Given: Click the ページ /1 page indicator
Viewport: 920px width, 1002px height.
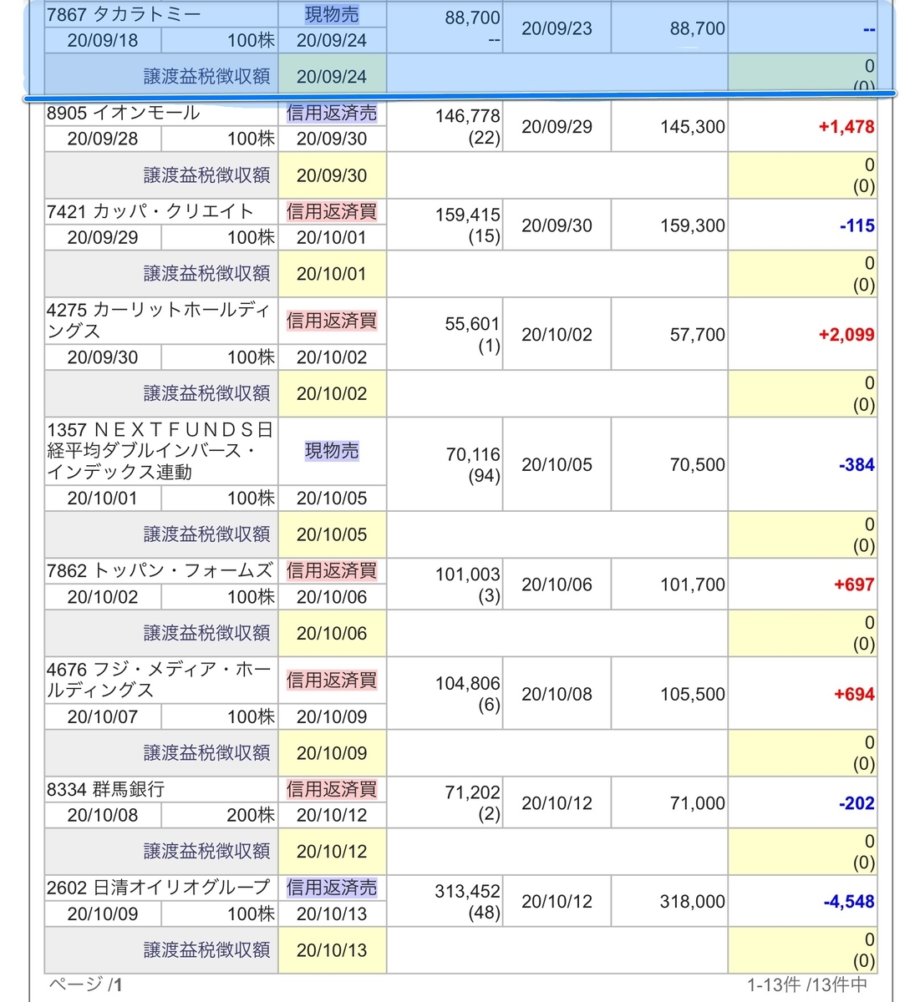Looking at the screenshot, I should (x=85, y=985).
